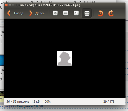Image resolution: width=128 pixels, height=111 pixels.
Task: Click the 100% zoom level in the status bar
Action: pos(47,102)
